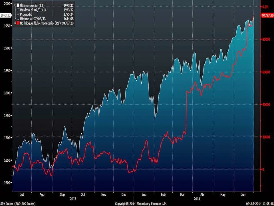The image size is (274, 206).
Task: Click the Jun month label on time axis
Action: pyautogui.click(x=243, y=194)
